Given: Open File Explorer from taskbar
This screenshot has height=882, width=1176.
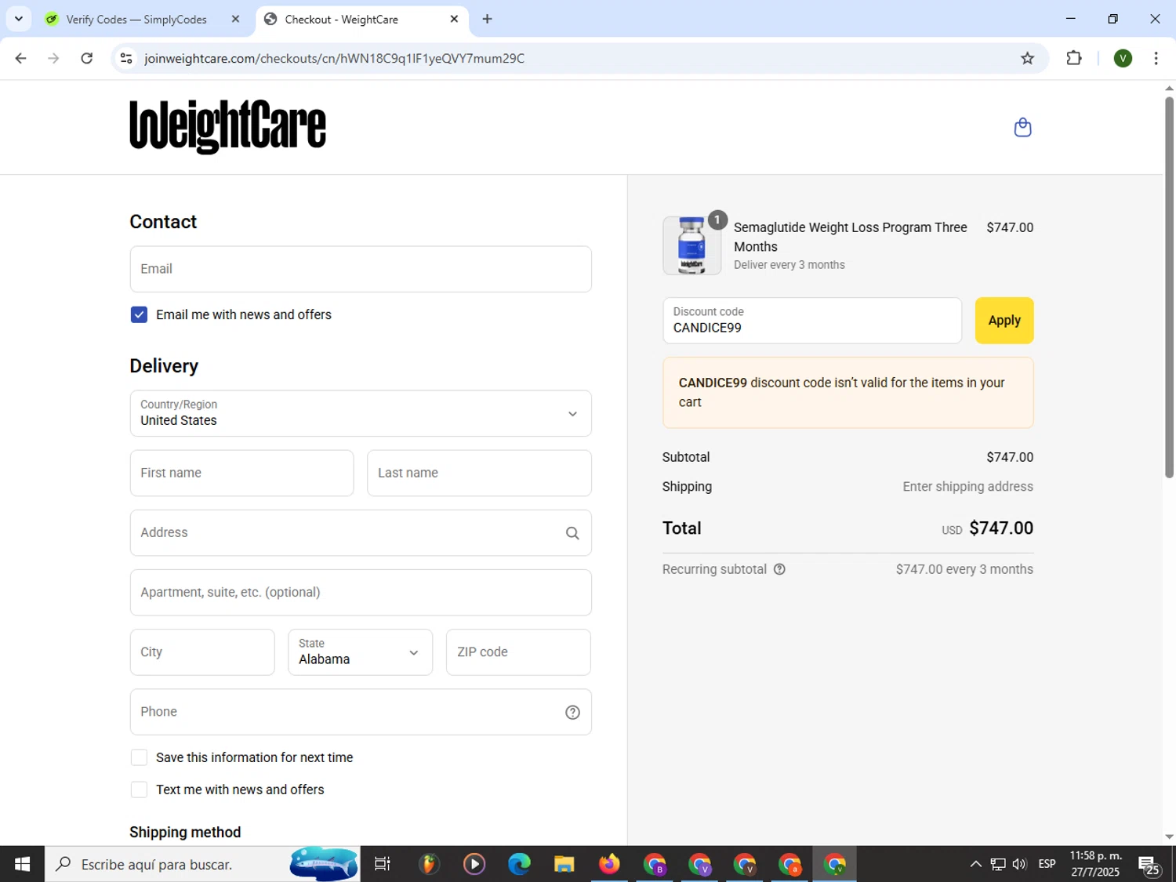Looking at the screenshot, I should pyautogui.click(x=564, y=864).
